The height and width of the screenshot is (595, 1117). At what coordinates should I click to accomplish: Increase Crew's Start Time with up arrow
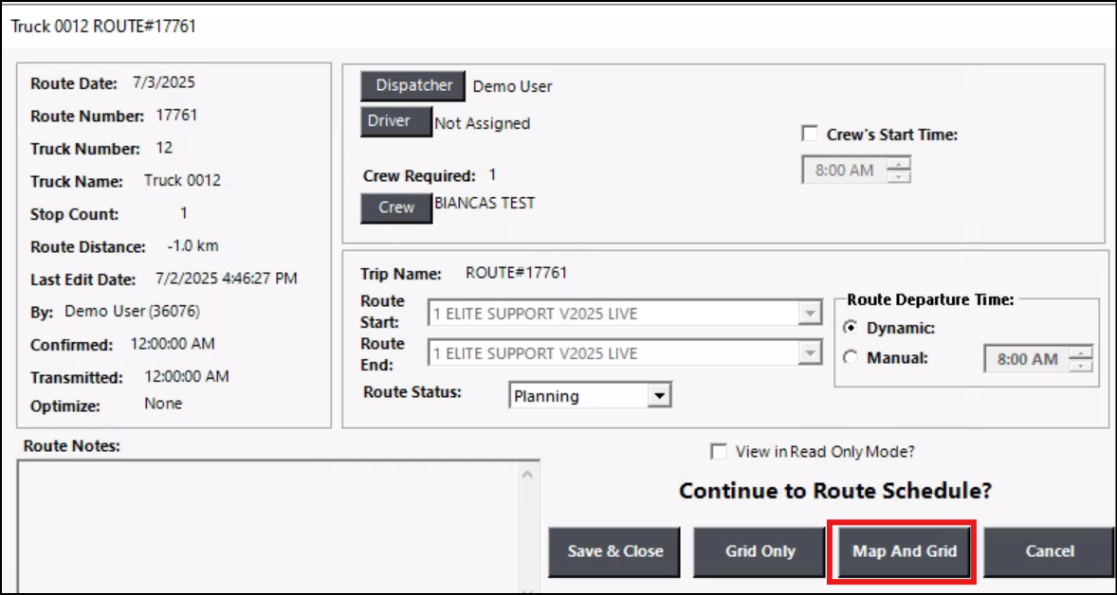point(900,166)
